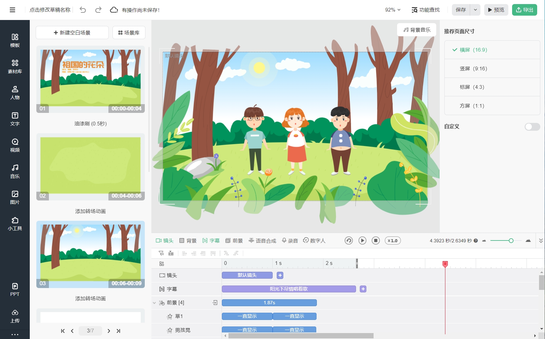Switch to the 前景 foreground tab
545x339 pixels.
coord(234,240)
